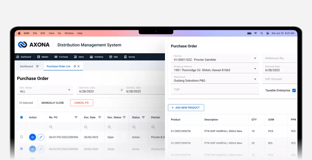Click the filter icon in Doc. Date column

(100, 117)
